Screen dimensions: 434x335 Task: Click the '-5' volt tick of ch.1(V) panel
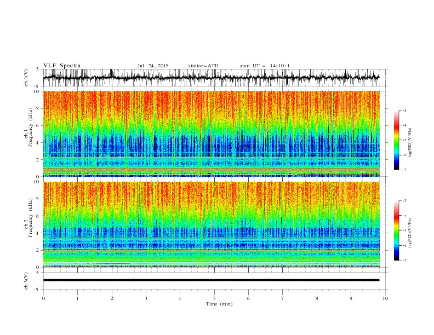[37, 86]
